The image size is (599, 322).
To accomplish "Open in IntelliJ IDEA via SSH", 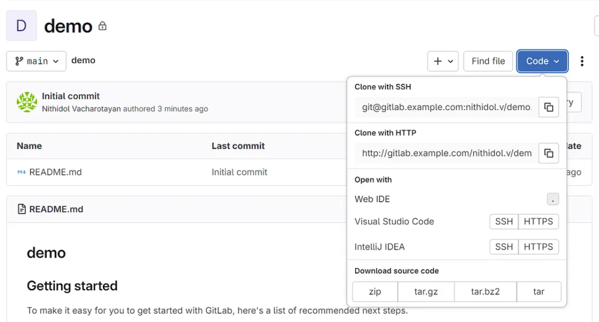I will click(504, 246).
